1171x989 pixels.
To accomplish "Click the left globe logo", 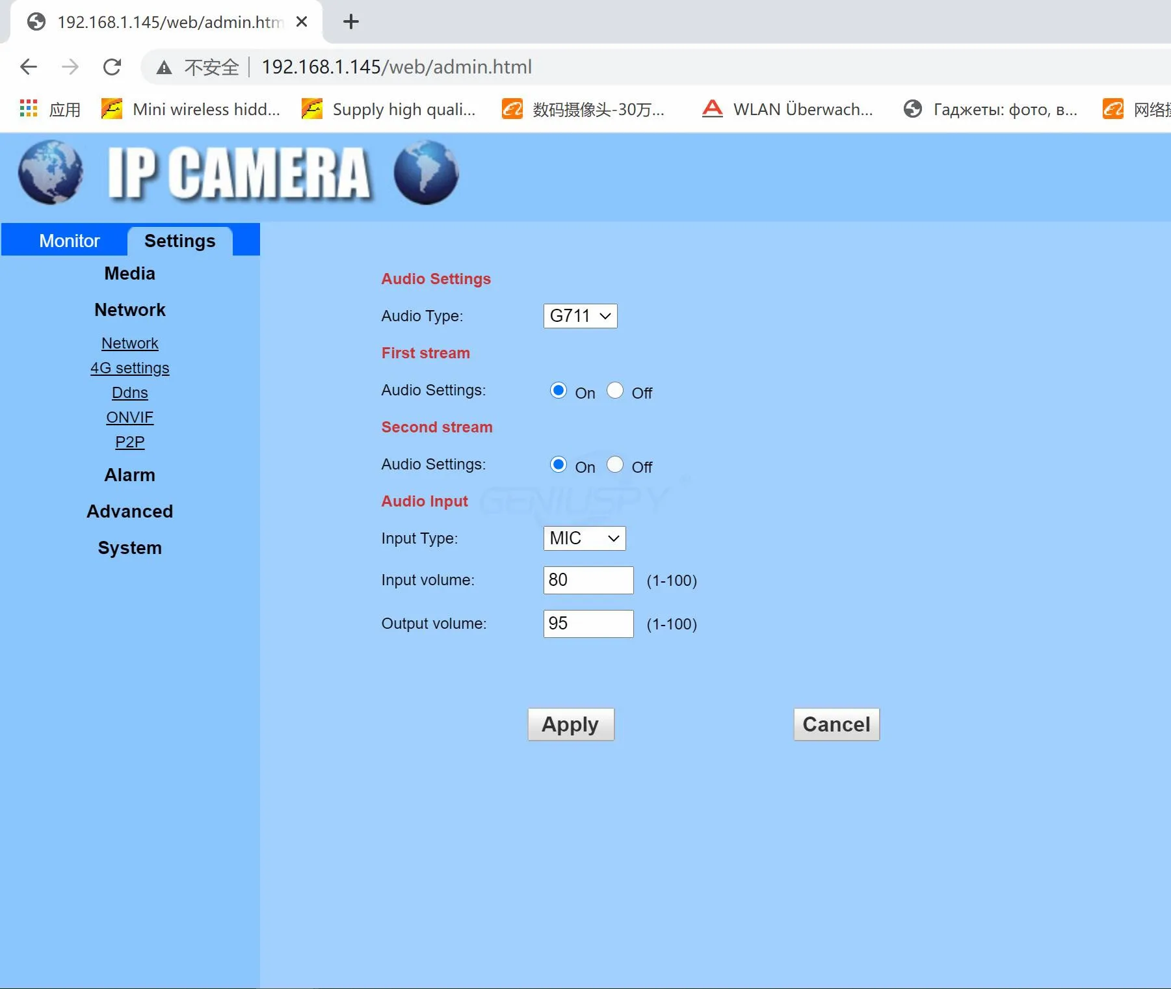I will 51,172.
